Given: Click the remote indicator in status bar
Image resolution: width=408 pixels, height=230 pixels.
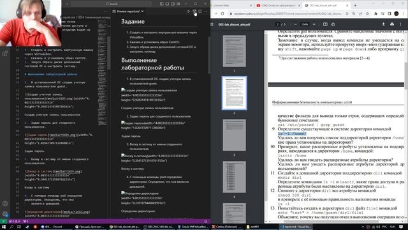Looking at the screenshot, I should pyautogui.click(x=3, y=221).
